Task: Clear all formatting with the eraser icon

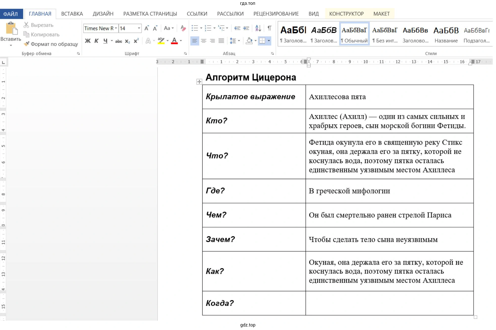Action: coord(183,28)
